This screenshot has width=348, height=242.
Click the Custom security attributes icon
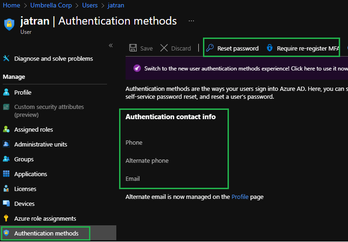[x=6, y=107]
